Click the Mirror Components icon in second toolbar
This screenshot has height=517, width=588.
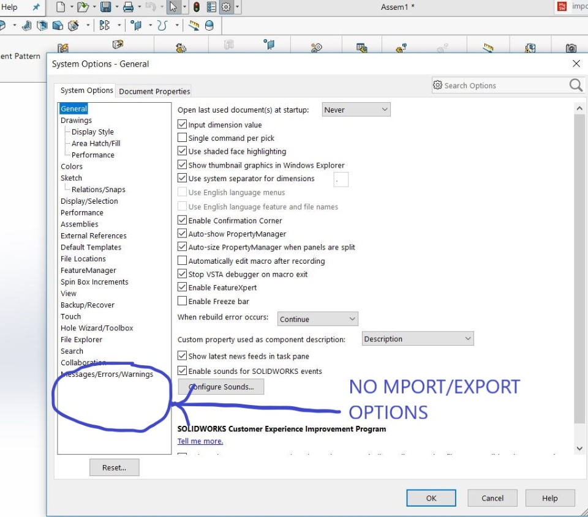point(105,26)
